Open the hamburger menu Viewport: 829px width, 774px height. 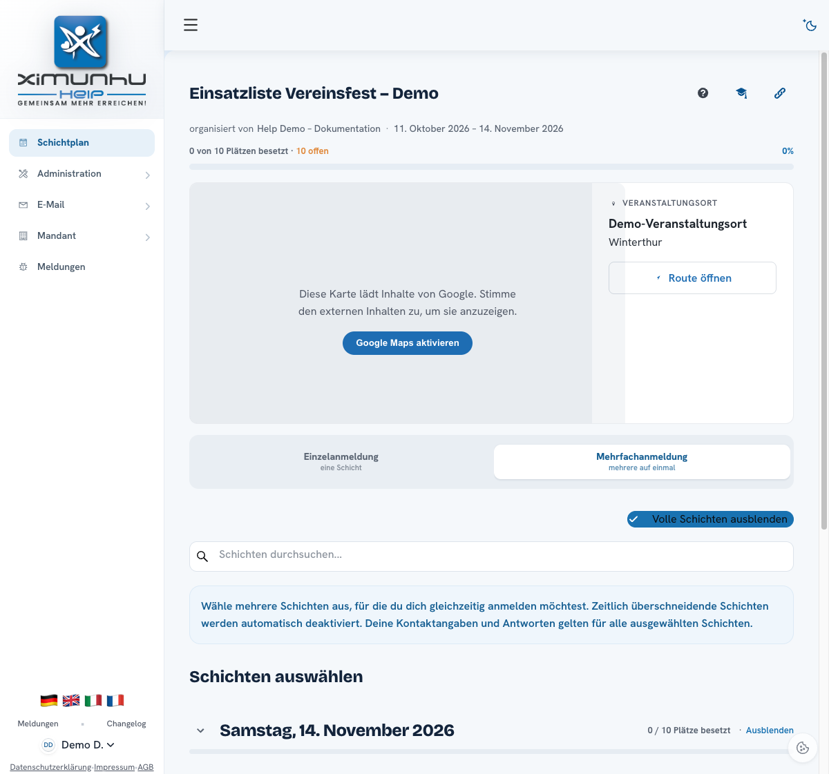(191, 25)
